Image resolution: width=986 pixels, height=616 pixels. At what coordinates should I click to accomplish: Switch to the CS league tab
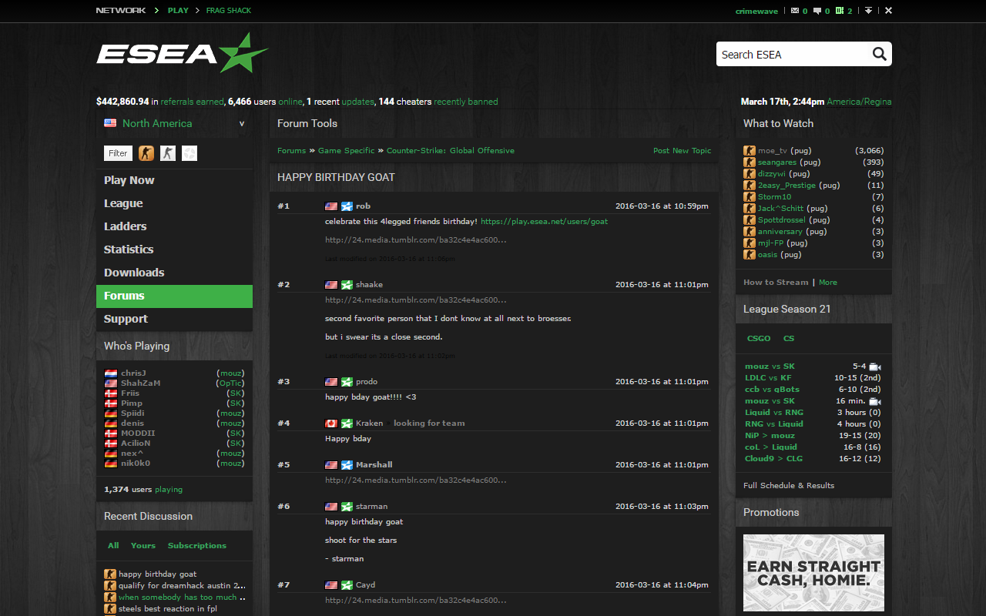[x=789, y=339]
